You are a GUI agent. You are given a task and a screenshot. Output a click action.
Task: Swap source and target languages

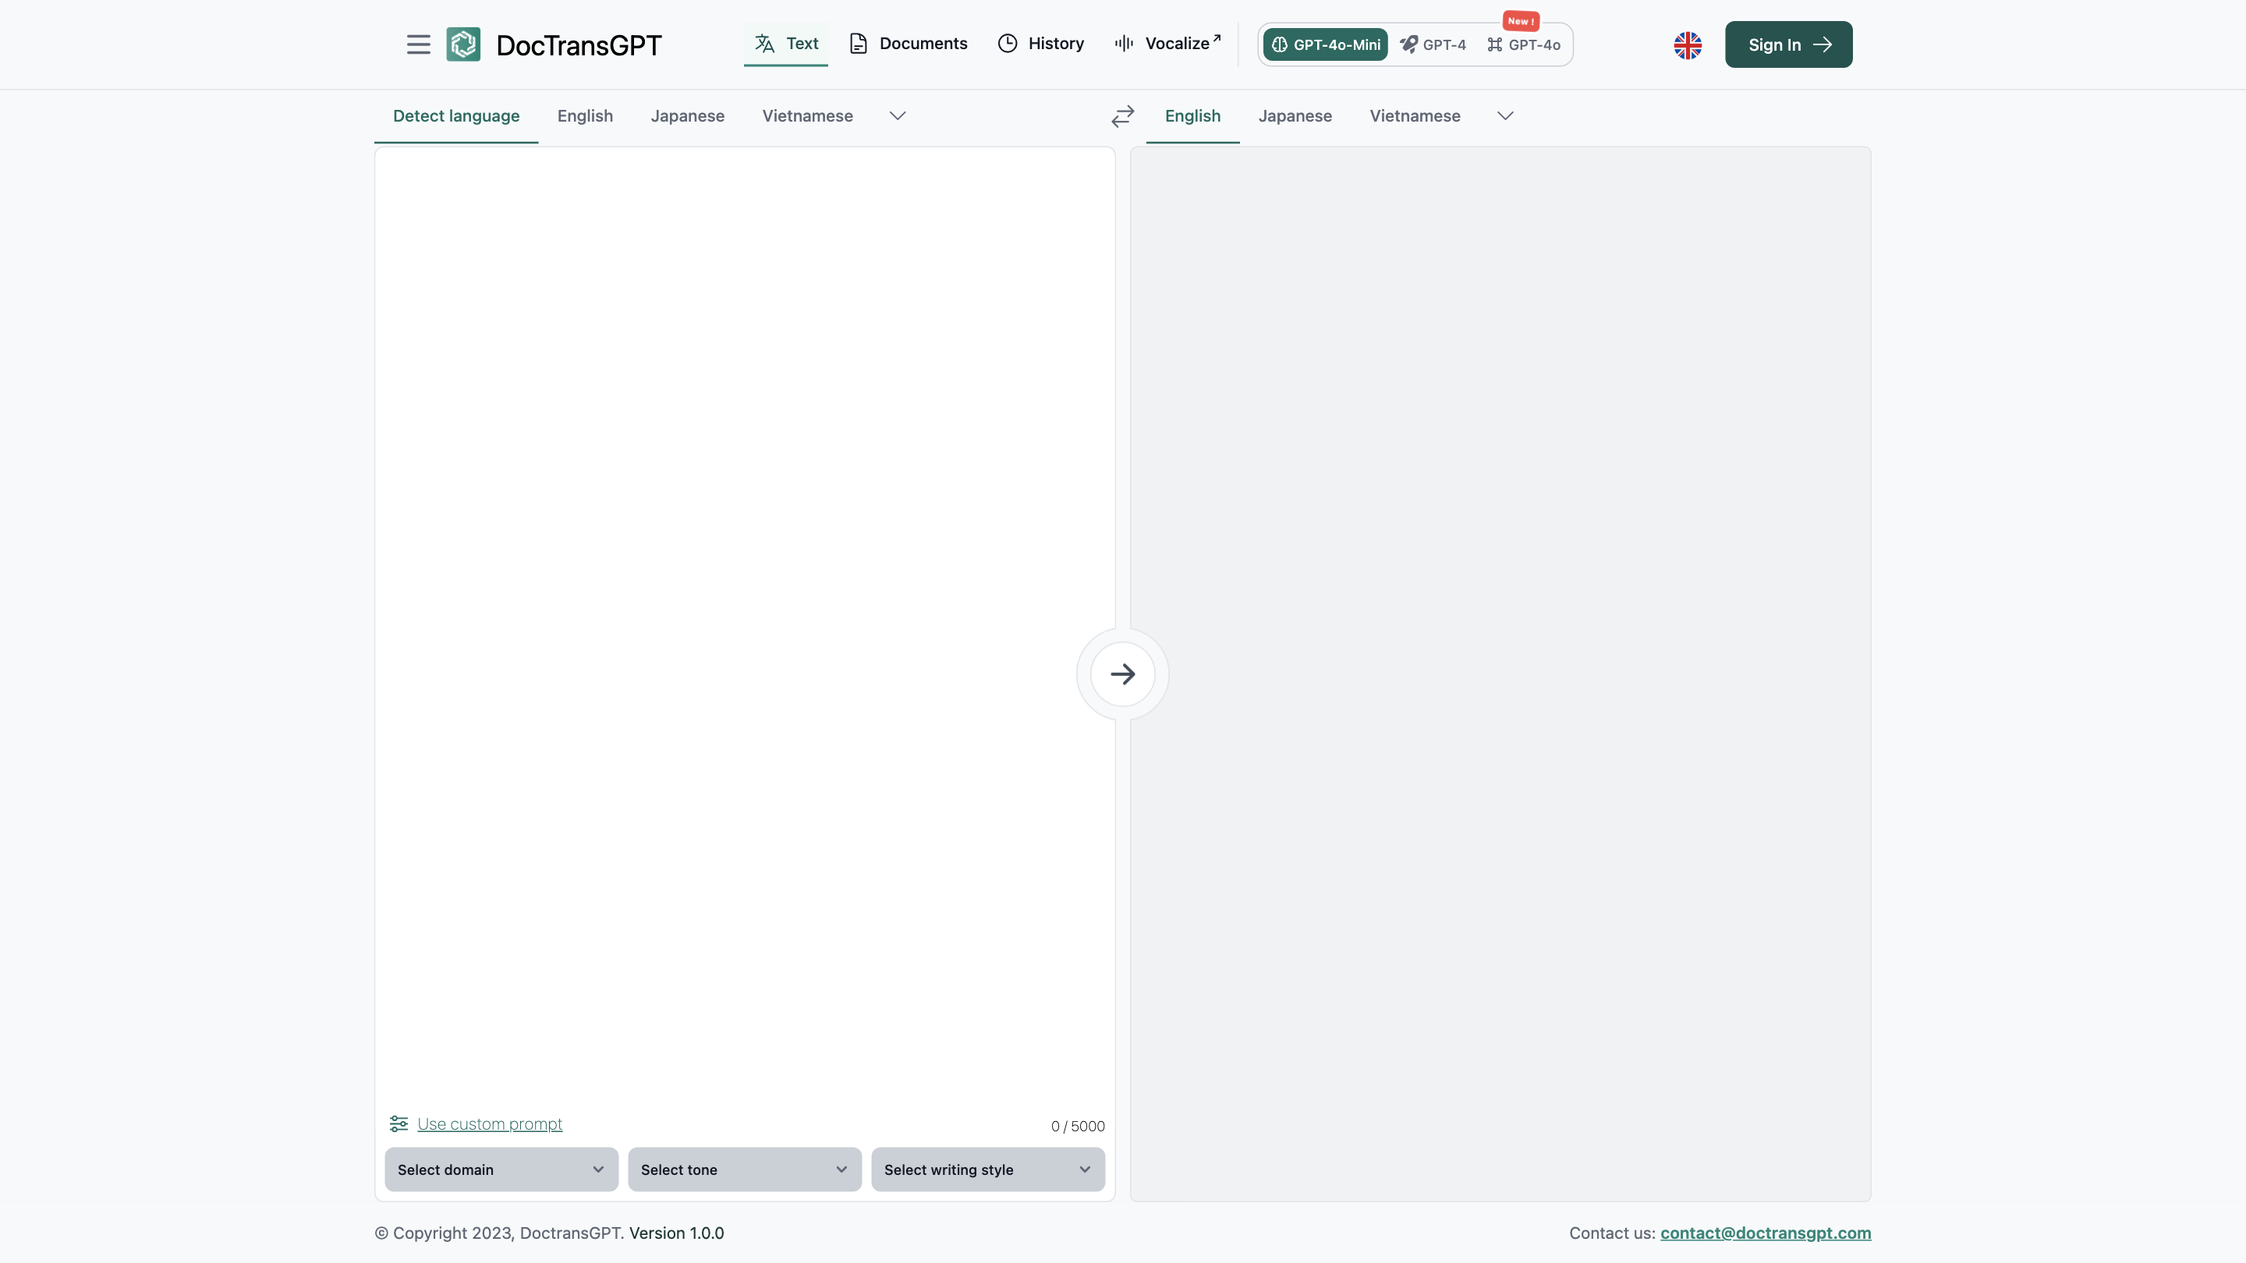1122,116
